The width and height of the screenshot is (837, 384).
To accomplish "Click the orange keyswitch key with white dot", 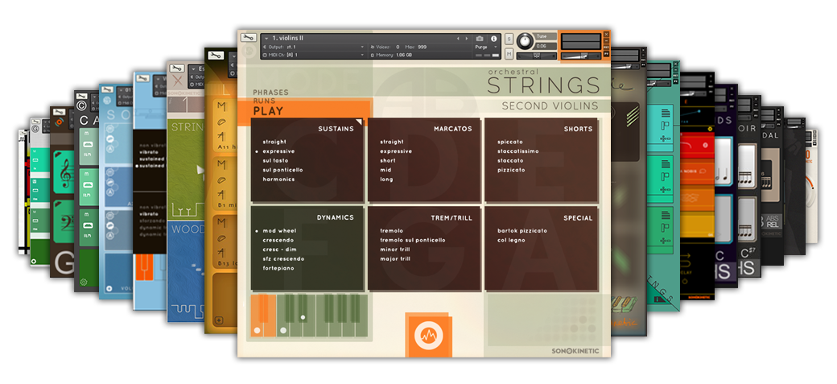I will [x=258, y=315].
